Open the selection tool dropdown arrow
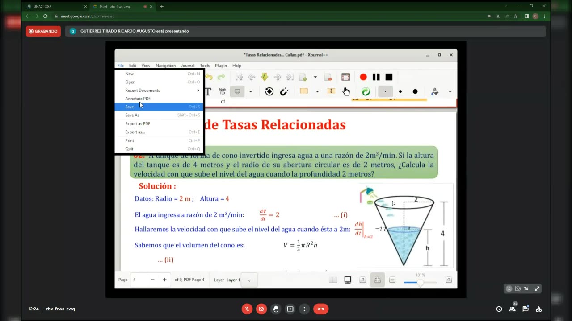The height and width of the screenshot is (321, 572). coord(317,91)
